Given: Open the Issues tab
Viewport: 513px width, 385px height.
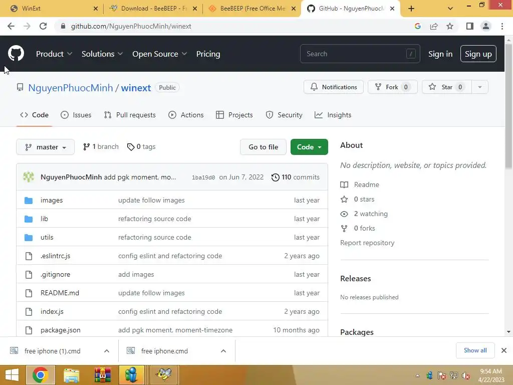Looking at the screenshot, I should (x=76, y=115).
